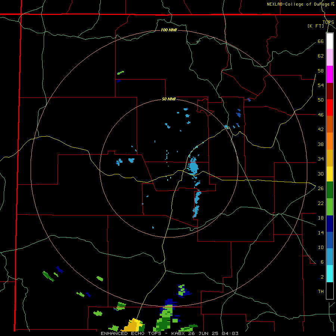Click the "38" legend value

pos(321,144)
